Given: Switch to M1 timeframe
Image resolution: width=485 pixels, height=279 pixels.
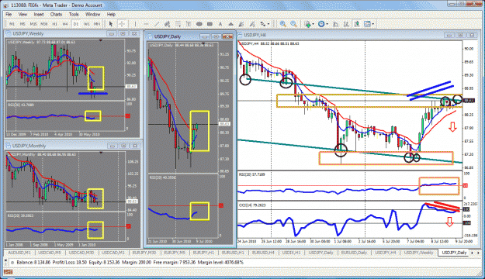Looking at the screenshot, I should click(12, 24).
